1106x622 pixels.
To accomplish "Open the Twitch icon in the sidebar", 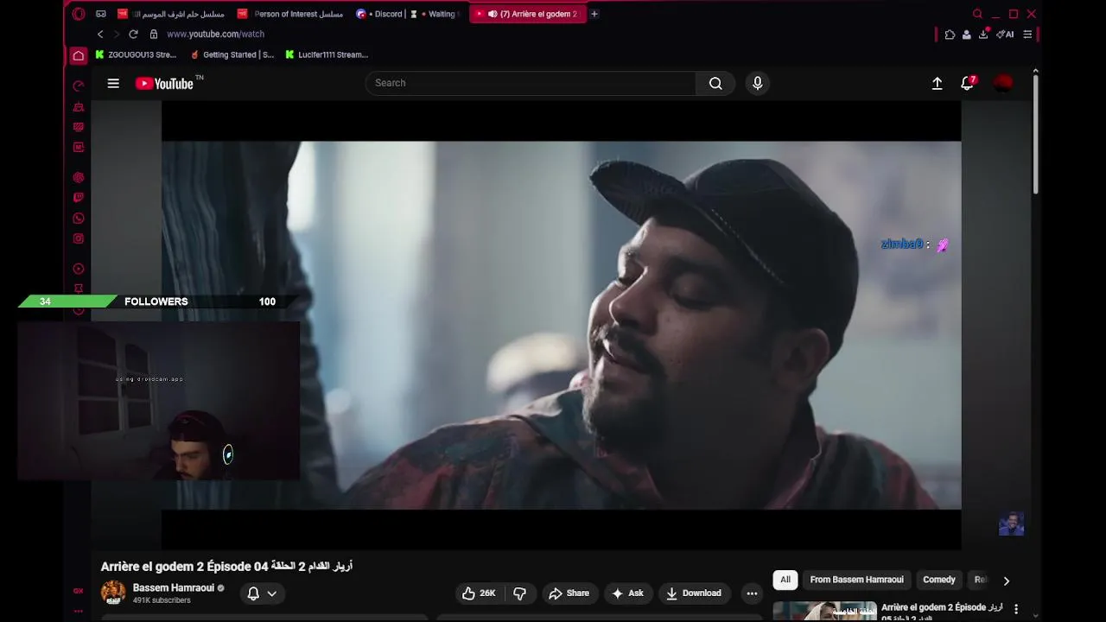I will [79, 198].
